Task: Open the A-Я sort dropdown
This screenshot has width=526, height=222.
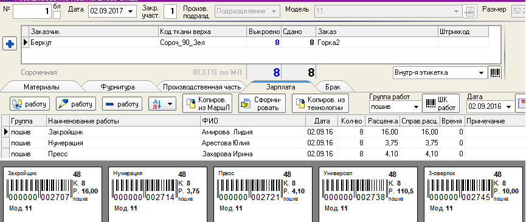Action: point(162,104)
